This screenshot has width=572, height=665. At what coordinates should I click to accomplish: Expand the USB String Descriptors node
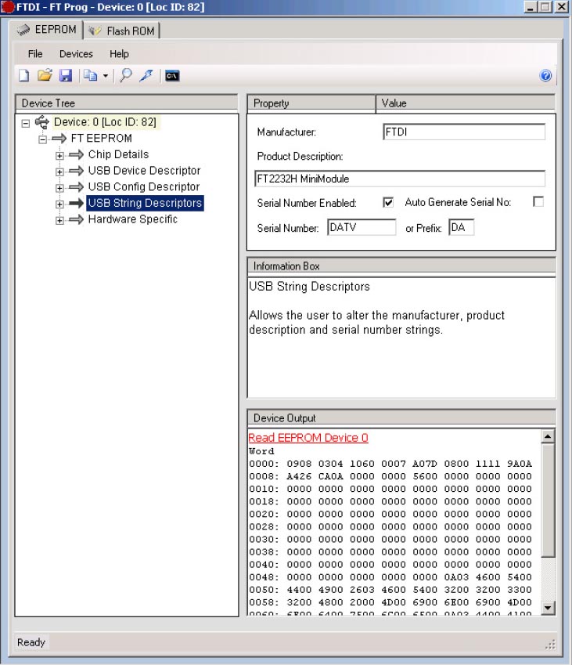click(x=59, y=204)
